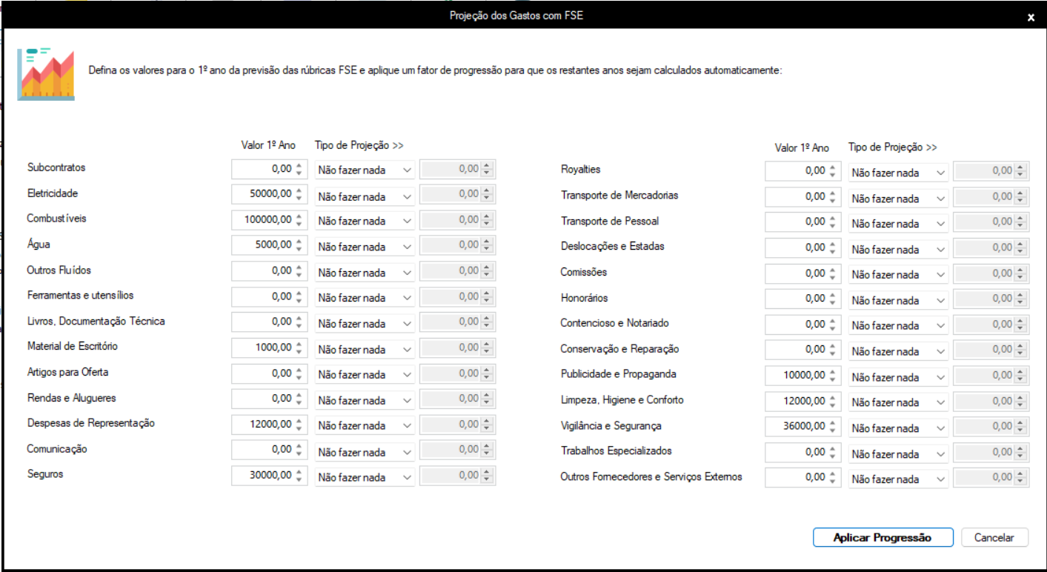Screen dimensions: 1047x572
Task: Click spinner arrows on Vigilância e Segurança first-year value
Action: click(833, 427)
